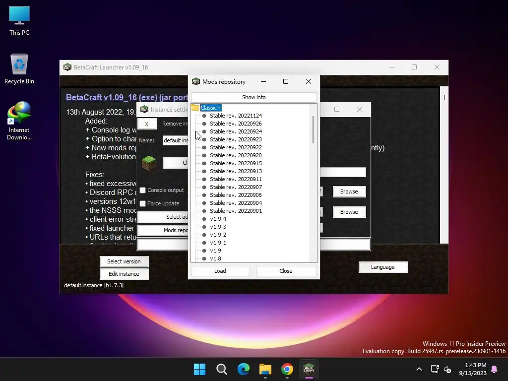The height and width of the screenshot is (381, 508).
Task: Select the v1.9.4 entry
Action: [218, 219]
